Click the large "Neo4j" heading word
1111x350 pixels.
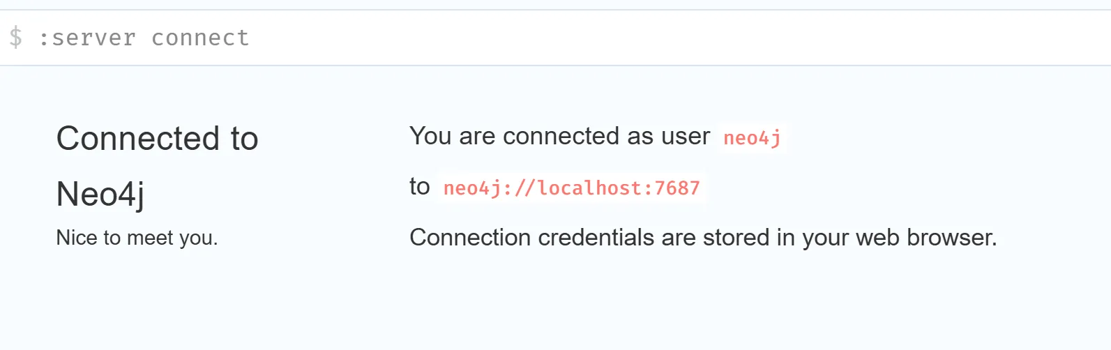tap(100, 194)
